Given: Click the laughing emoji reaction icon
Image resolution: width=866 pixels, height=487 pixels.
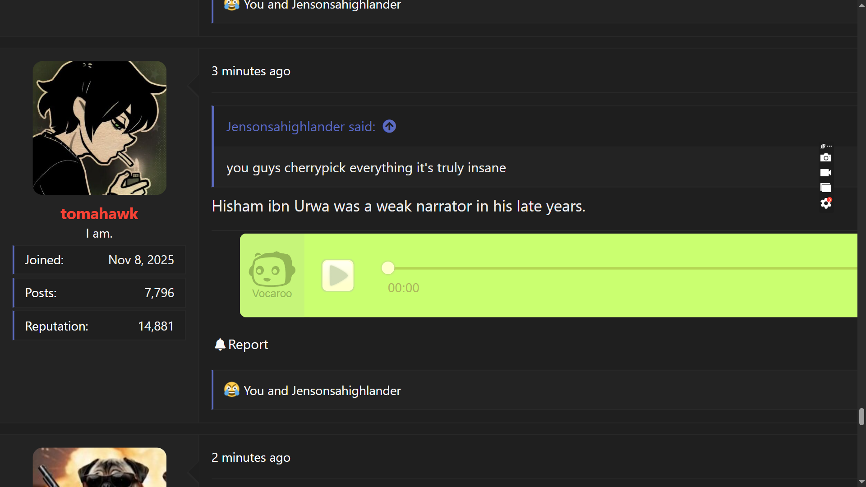Looking at the screenshot, I should click(x=231, y=390).
